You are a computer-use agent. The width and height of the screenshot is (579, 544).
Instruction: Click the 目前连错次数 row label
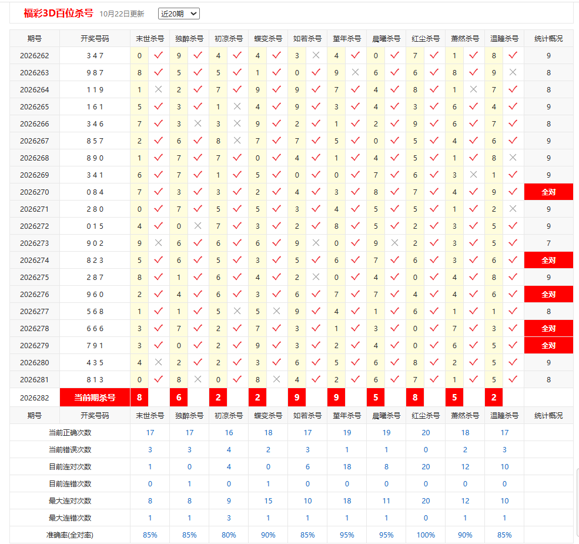click(70, 483)
